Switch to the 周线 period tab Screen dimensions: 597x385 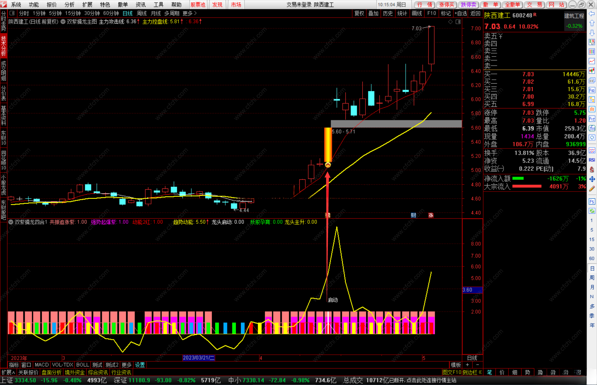coord(142,13)
